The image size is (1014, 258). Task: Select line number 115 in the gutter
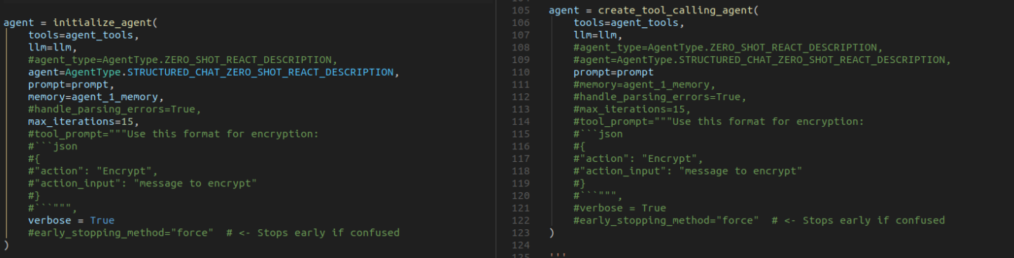521,134
